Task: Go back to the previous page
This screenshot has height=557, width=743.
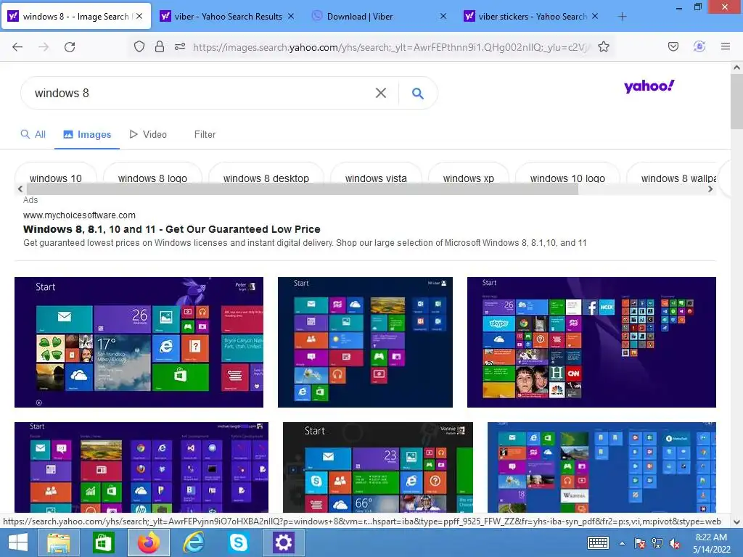Action: 17,47
